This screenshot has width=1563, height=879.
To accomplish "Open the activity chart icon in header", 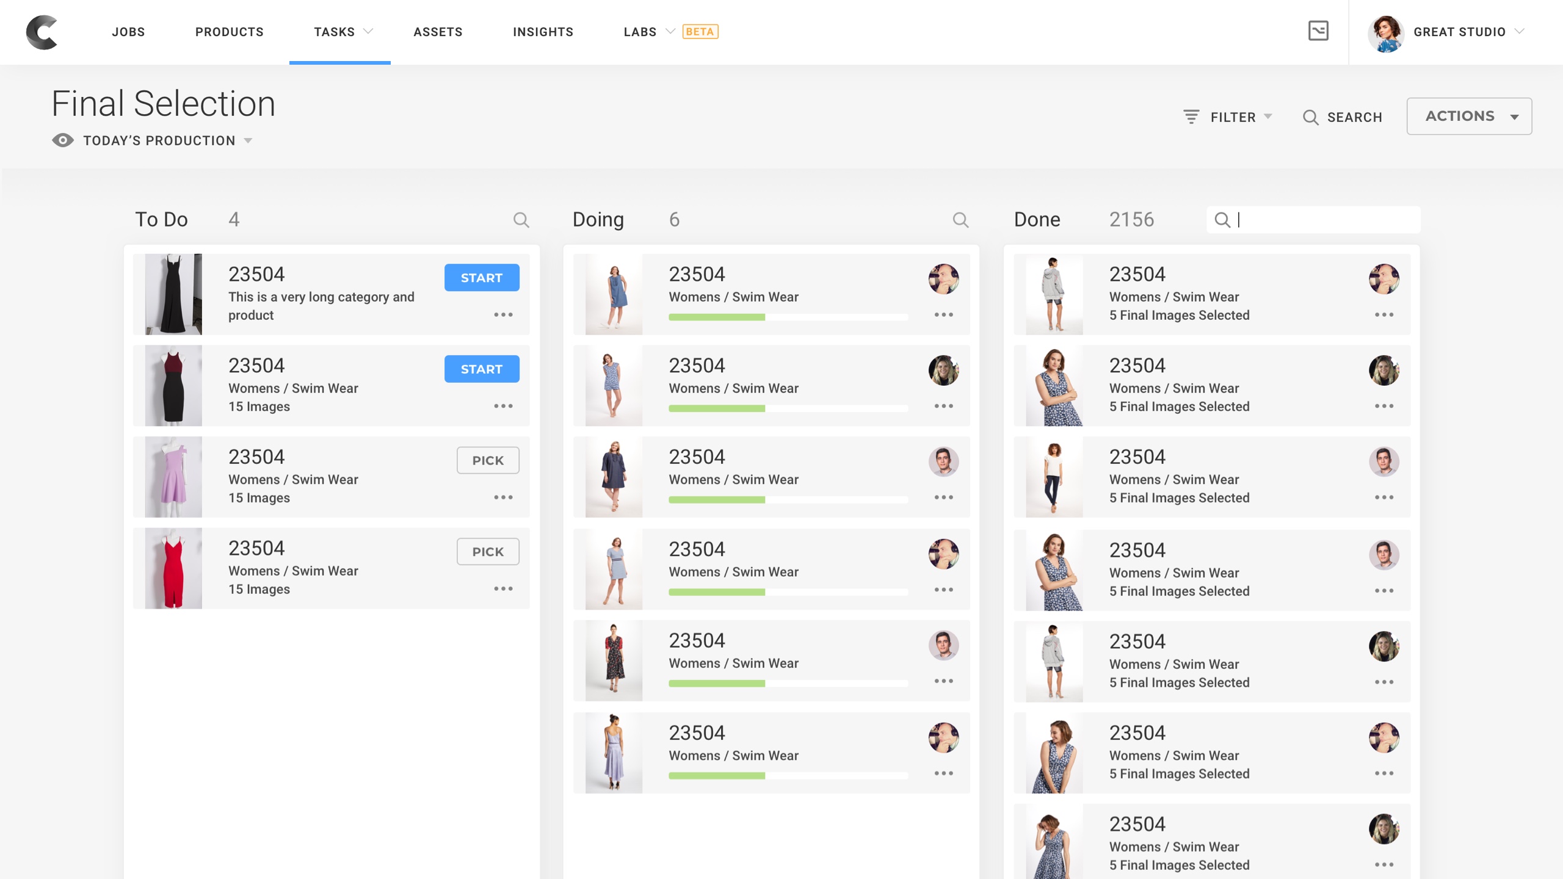I will point(1318,31).
